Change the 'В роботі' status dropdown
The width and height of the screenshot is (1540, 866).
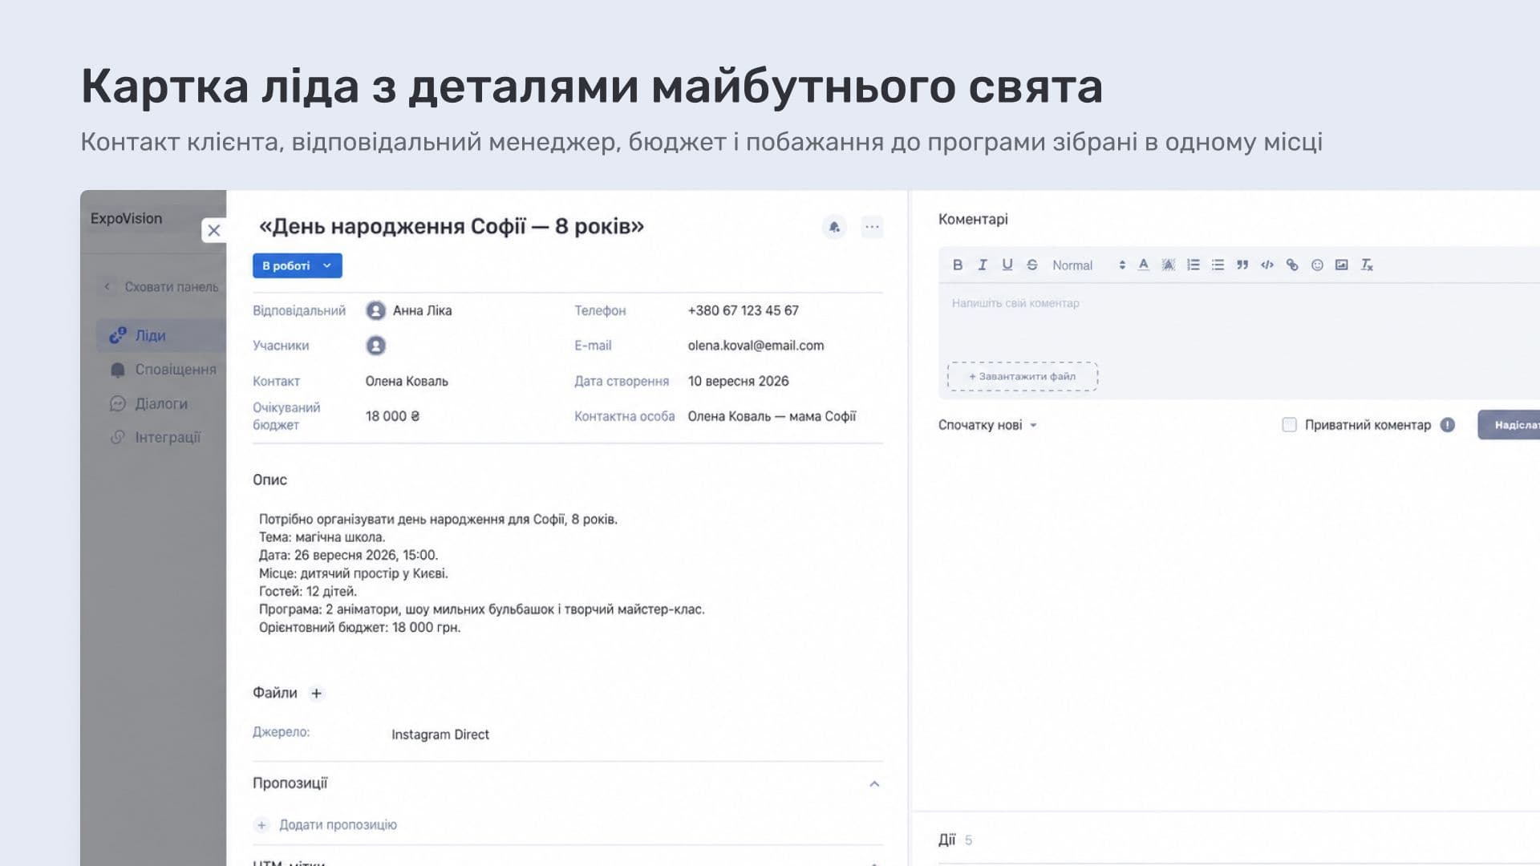point(297,265)
